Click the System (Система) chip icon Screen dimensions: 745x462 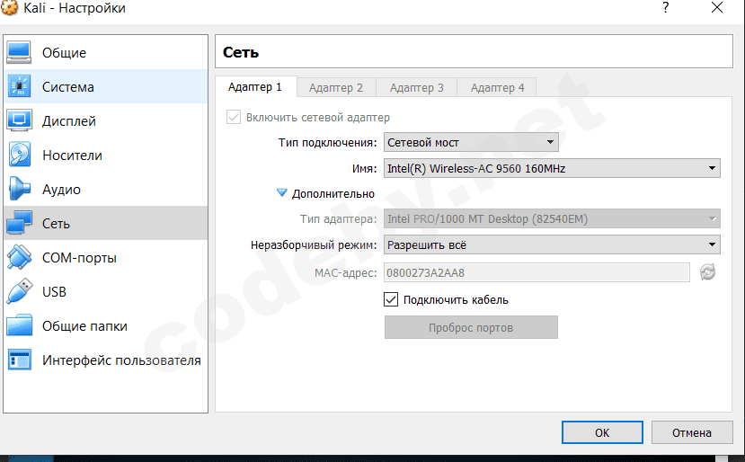[x=19, y=86]
